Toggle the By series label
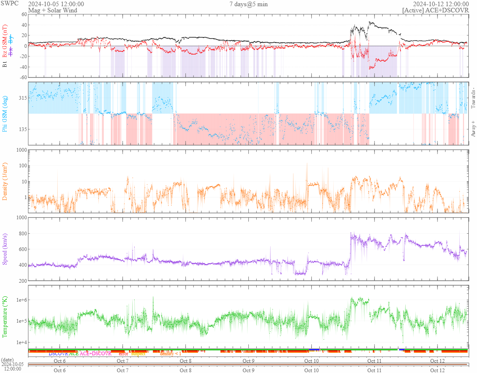 click(11, 39)
